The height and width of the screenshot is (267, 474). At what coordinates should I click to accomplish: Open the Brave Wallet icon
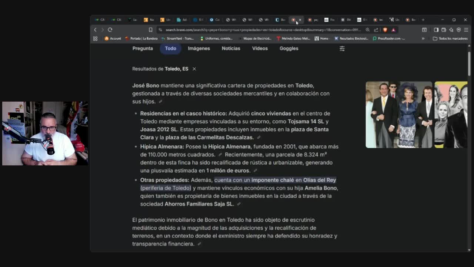[x=444, y=30]
